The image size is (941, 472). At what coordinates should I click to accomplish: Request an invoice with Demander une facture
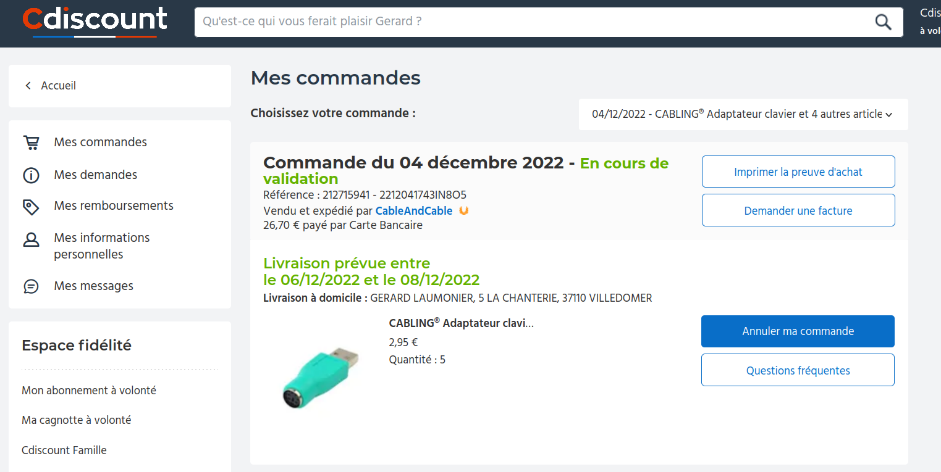798,210
